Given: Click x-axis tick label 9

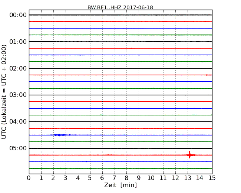Looking at the screenshot, I should (x=139, y=178).
